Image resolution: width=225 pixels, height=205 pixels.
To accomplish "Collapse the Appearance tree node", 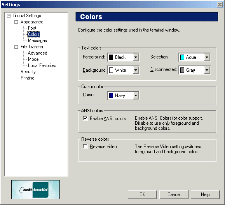I will (16, 22).
